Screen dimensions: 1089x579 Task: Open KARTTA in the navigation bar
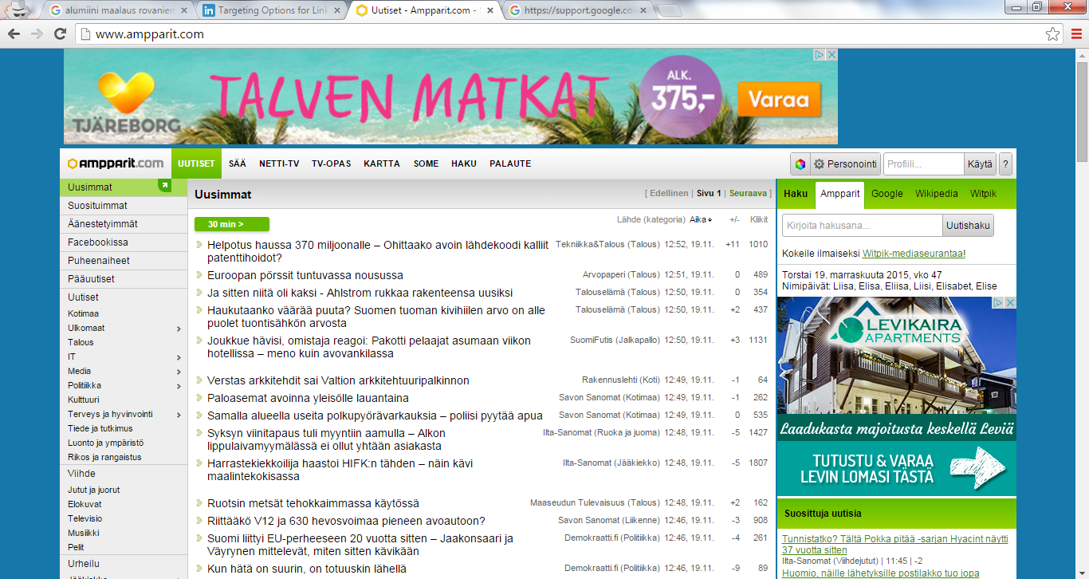382,163
